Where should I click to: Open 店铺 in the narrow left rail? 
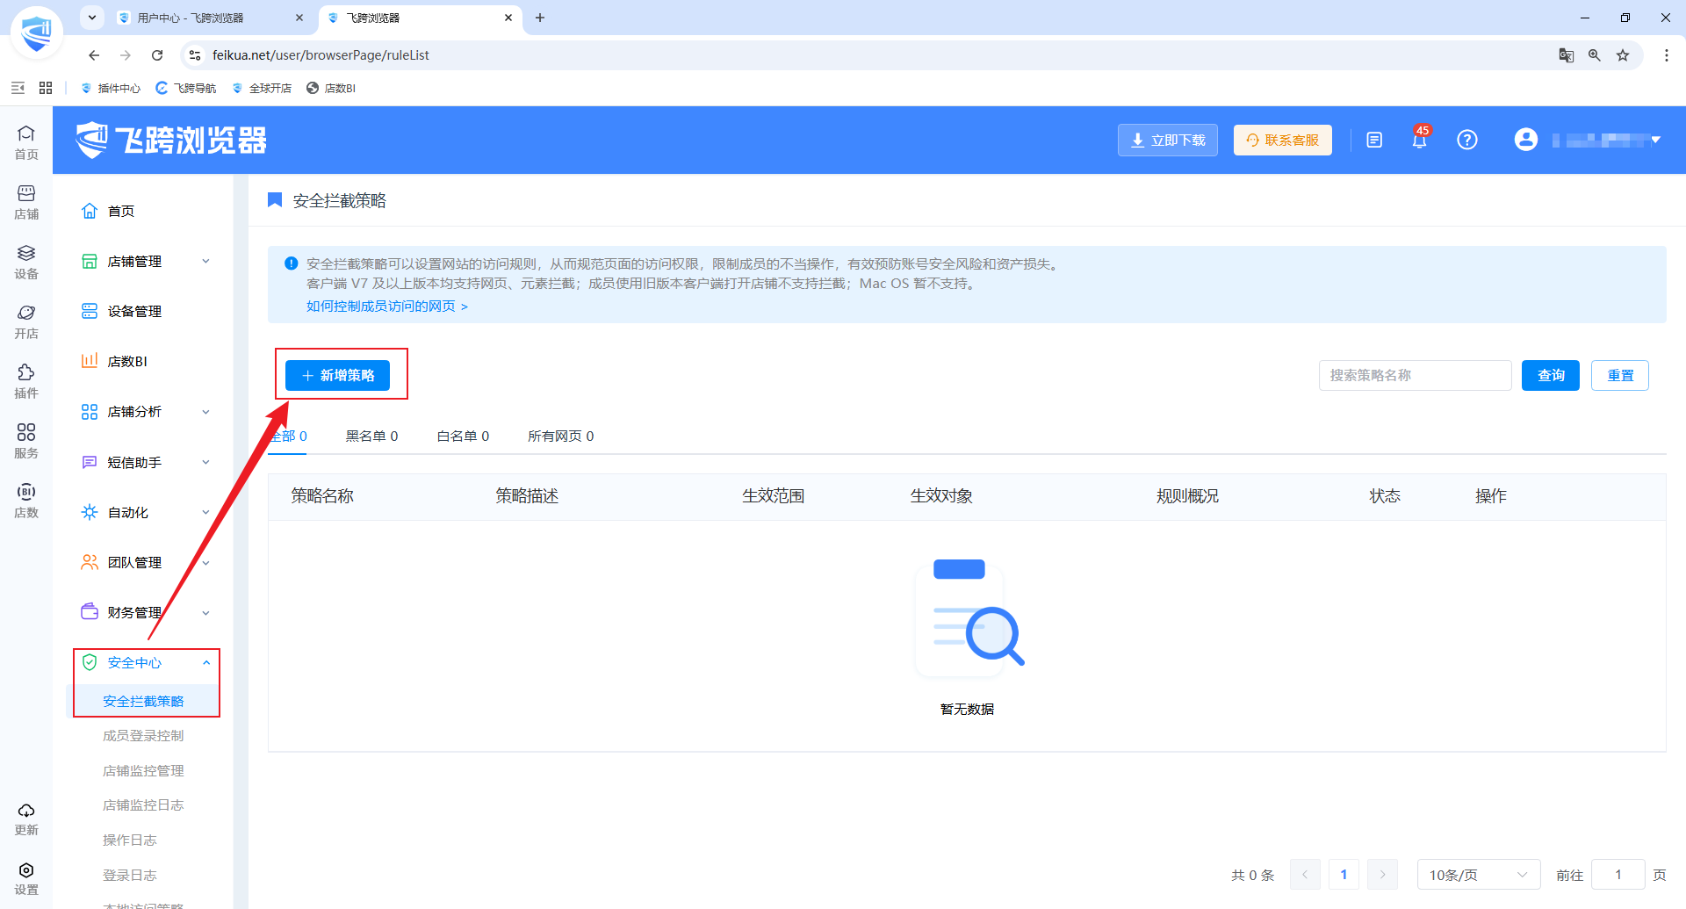tap(26, 202)
